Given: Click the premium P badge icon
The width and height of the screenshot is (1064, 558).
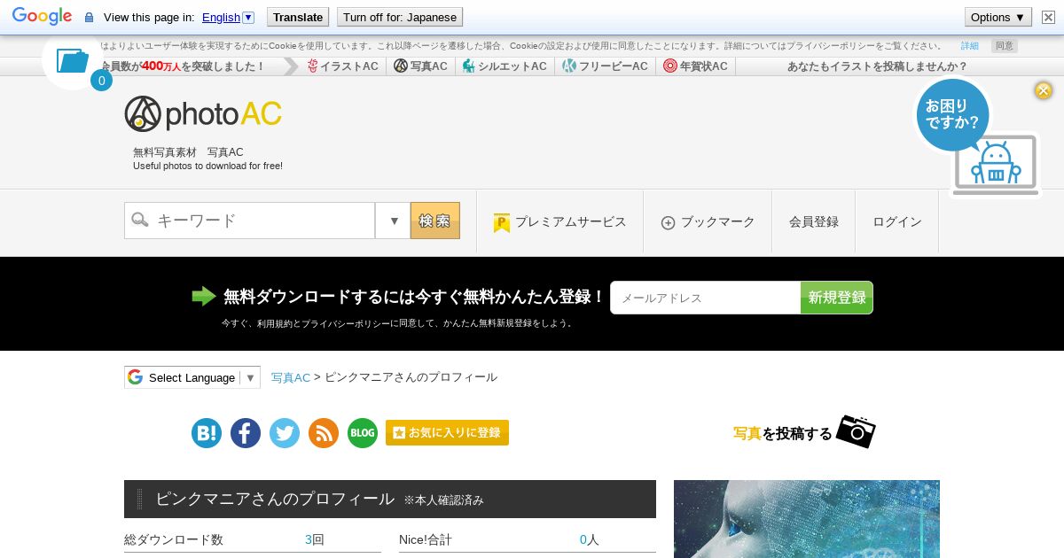Looking at the screenshot, I should [502, 222].
